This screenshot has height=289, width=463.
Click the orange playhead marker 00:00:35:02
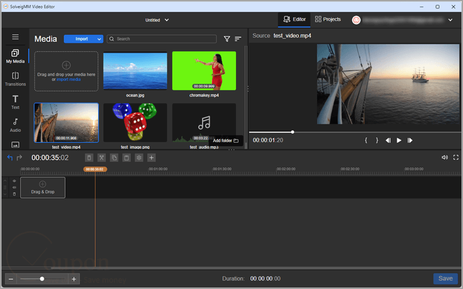tap(95, 169)
